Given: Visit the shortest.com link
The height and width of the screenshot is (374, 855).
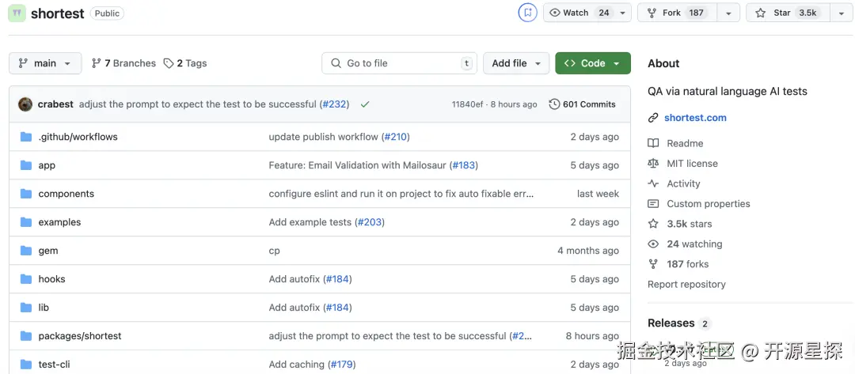Looking at the screenshot, I should [695, 118].
